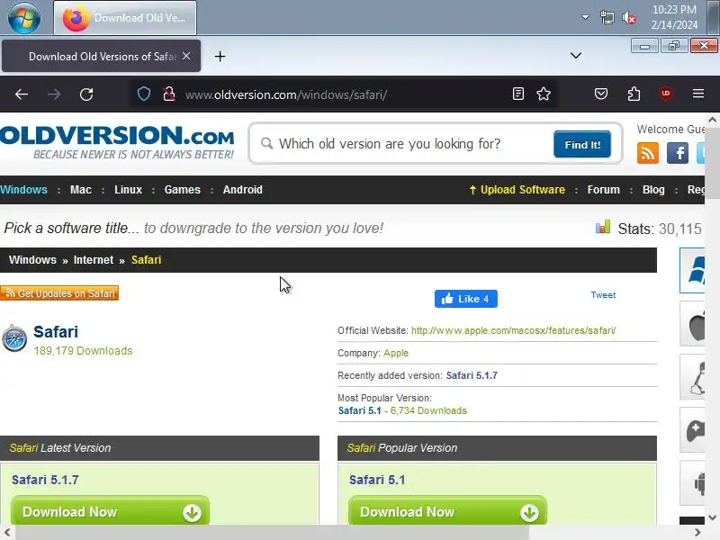Click Windows in the breadcrumb
The image size is (720, 540).
[x=32, y=260]
